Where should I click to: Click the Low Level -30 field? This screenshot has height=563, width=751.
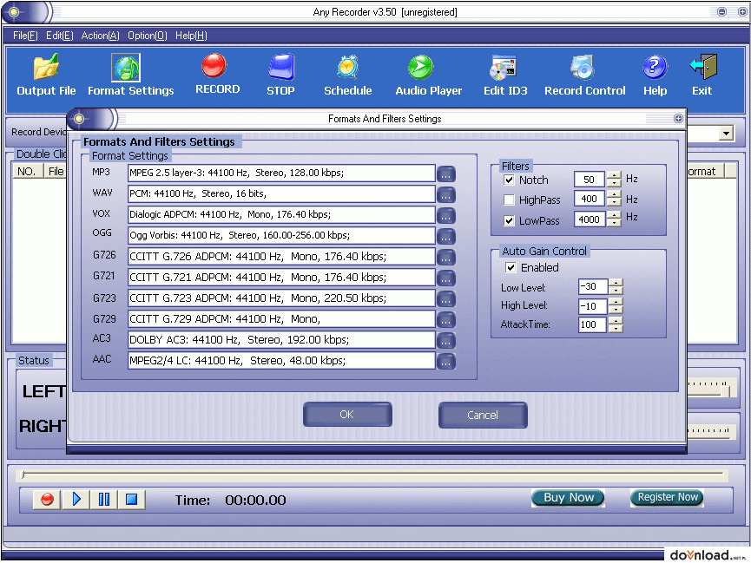[x=593, y=287]
